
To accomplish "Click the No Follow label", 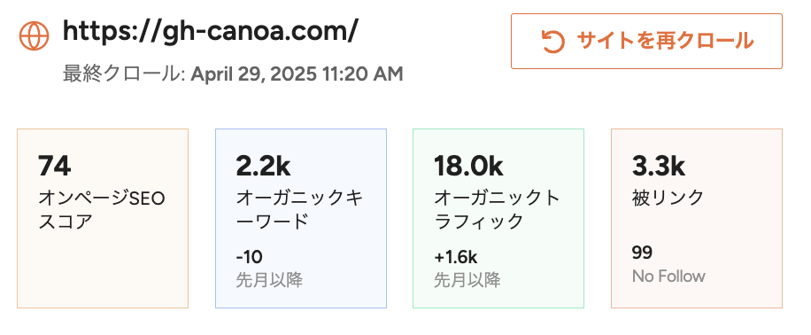I will point(668,276).
